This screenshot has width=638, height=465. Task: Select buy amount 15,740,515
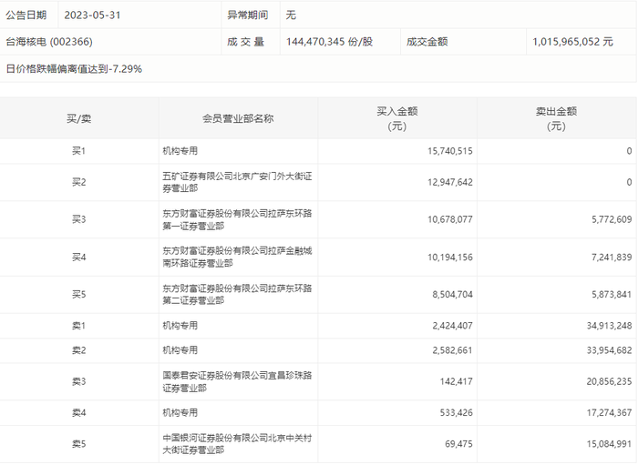450,151
